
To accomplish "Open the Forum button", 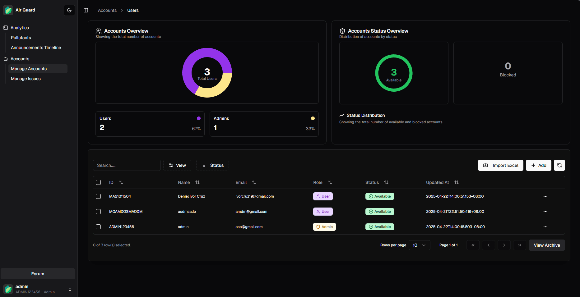I will point(38,274).
